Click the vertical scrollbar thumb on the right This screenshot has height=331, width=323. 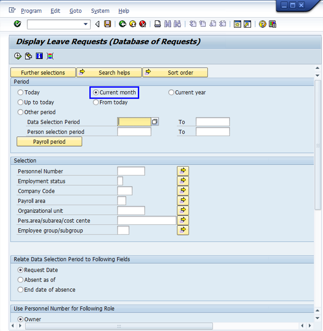(x=318, y=145)
